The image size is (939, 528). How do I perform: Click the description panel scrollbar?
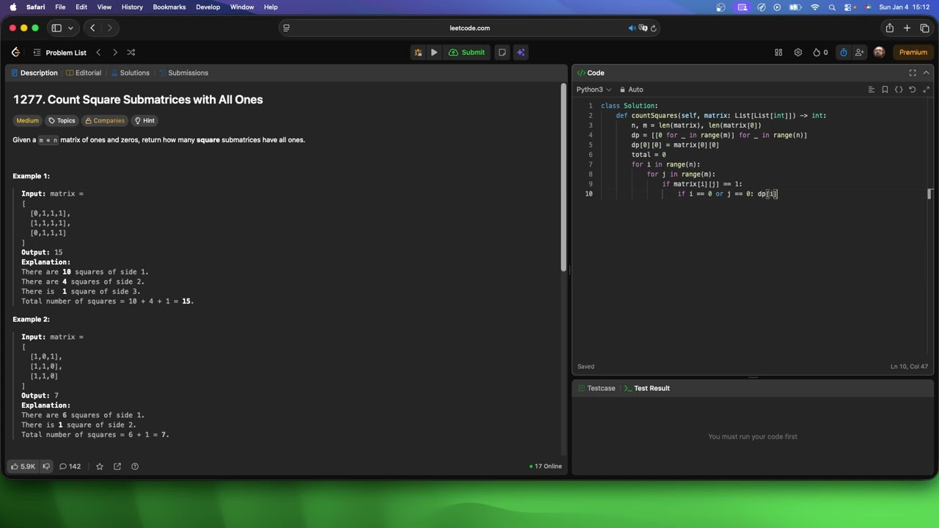coord(563,176)
